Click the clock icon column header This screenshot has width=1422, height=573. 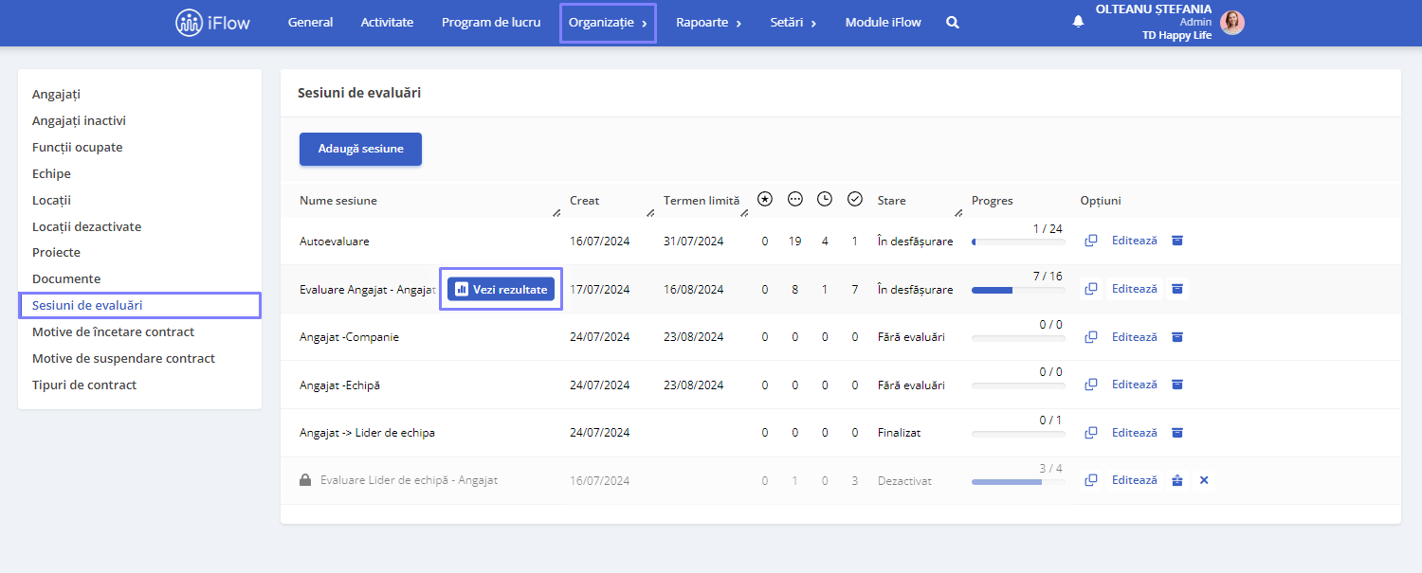tap(825, 199)
